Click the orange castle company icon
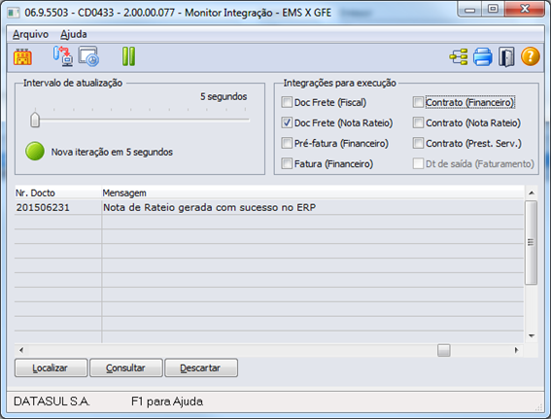551x419 pixels. [23, 57]
